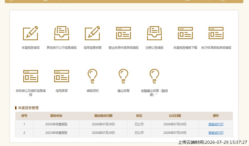Open the 金融惠企政策 lightbulb icon
The image size is (249, 146).
pyautogui.click(x=154, y=76)
